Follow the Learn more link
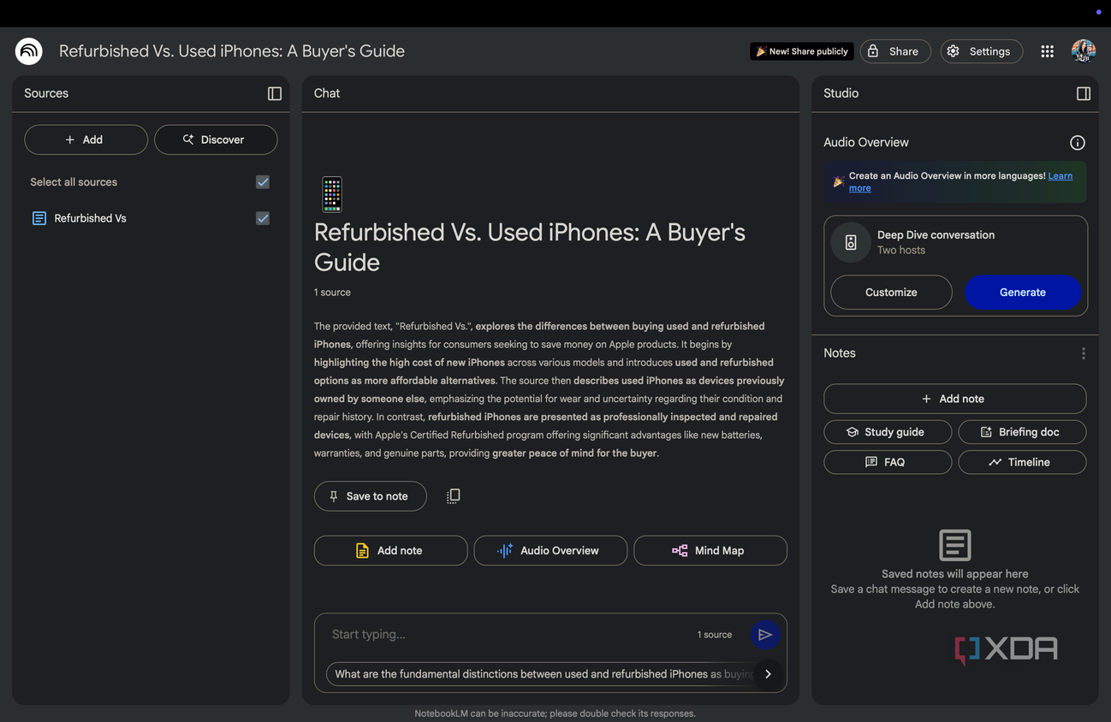Viewport: 1111px width, 722px height. tap(960, 182)
